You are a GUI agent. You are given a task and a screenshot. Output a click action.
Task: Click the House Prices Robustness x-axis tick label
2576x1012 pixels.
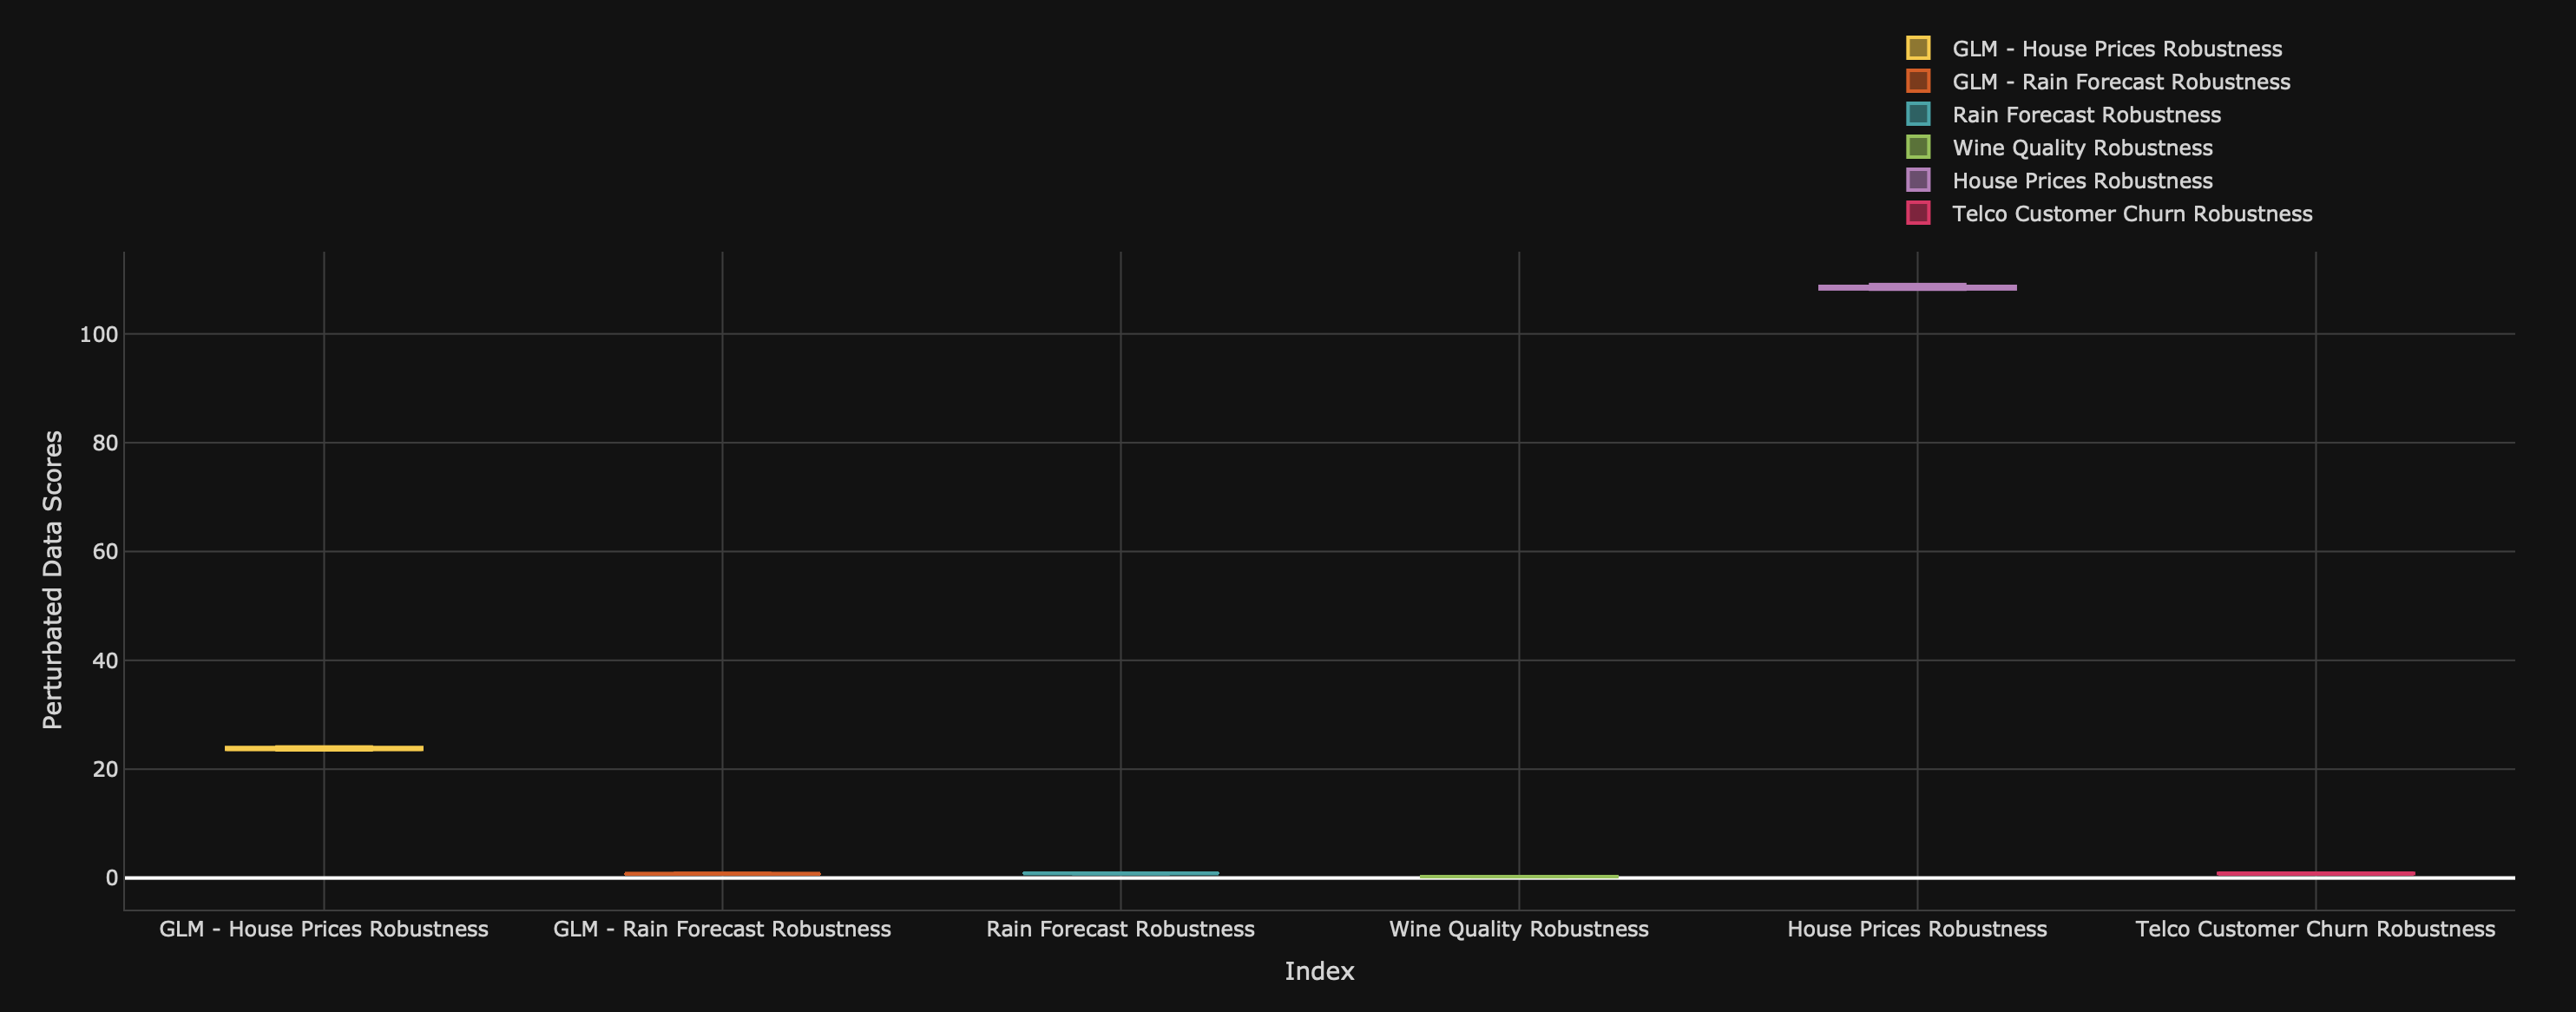click(1916, 928)
